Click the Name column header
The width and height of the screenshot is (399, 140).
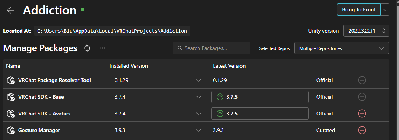pyautogui.click(x=13, y=66)
